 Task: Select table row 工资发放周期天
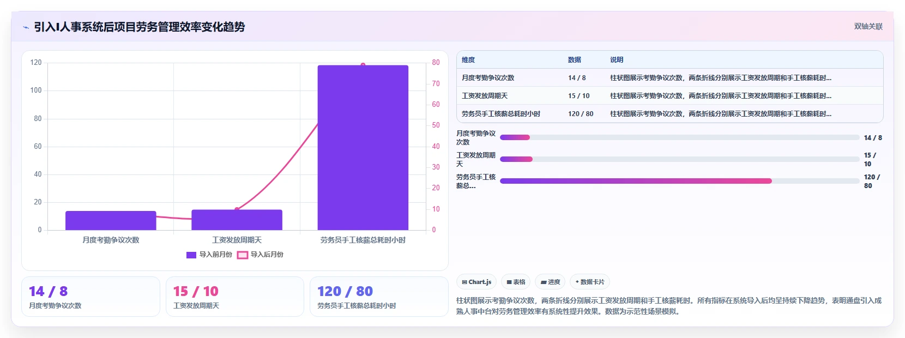coord(669,96)
